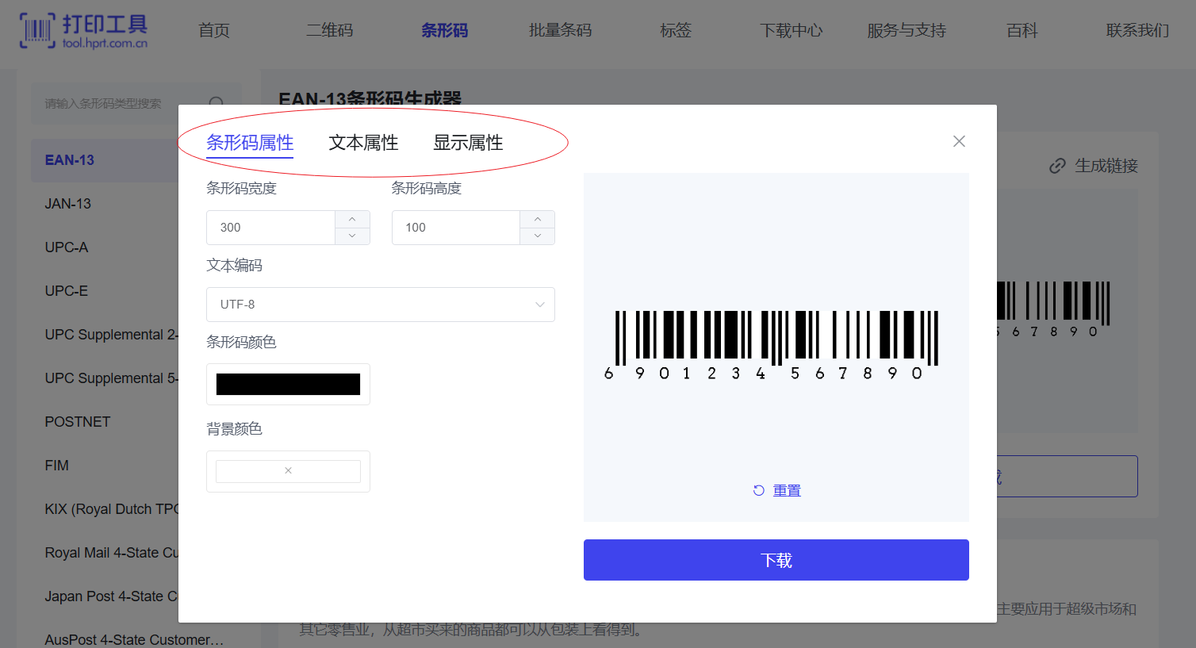Click the barcode preview image in dialog
The image size is (1196, 648).
coord(772,345)
